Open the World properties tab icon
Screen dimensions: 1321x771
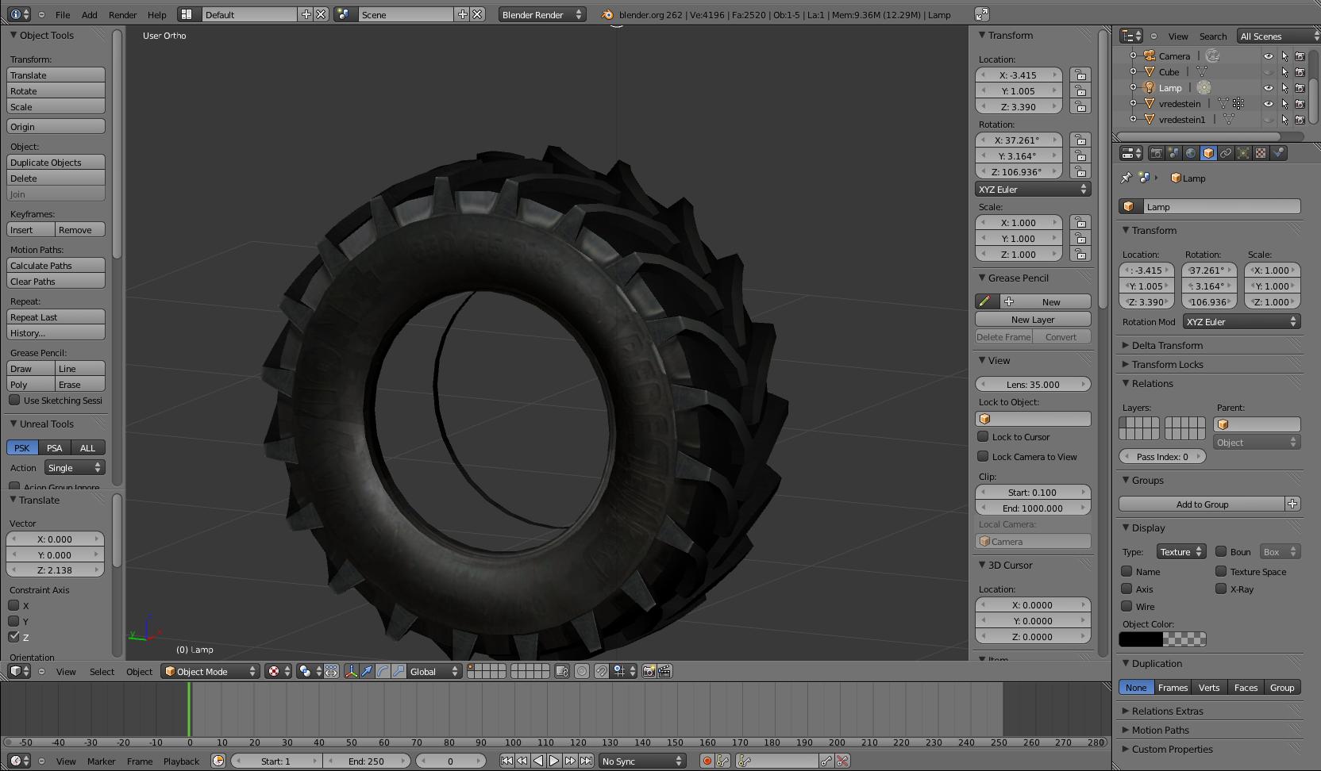coord(1191,153)
